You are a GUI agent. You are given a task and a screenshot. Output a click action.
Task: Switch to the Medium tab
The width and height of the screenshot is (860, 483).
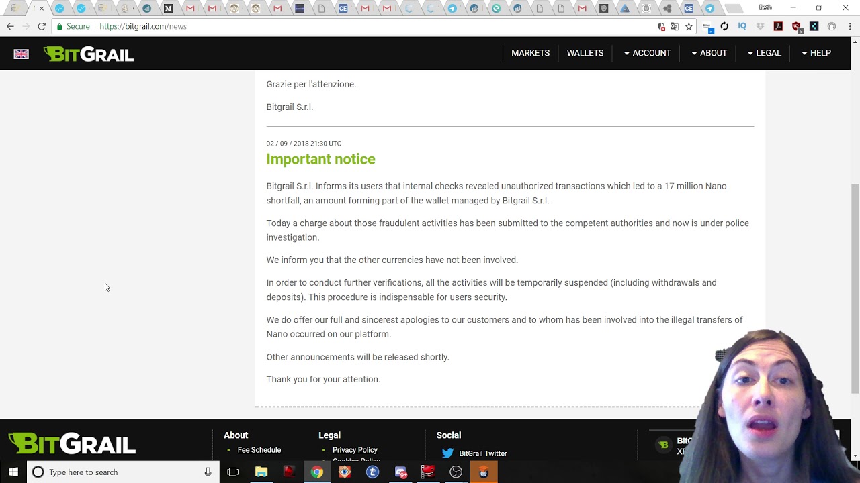(168, 9)
